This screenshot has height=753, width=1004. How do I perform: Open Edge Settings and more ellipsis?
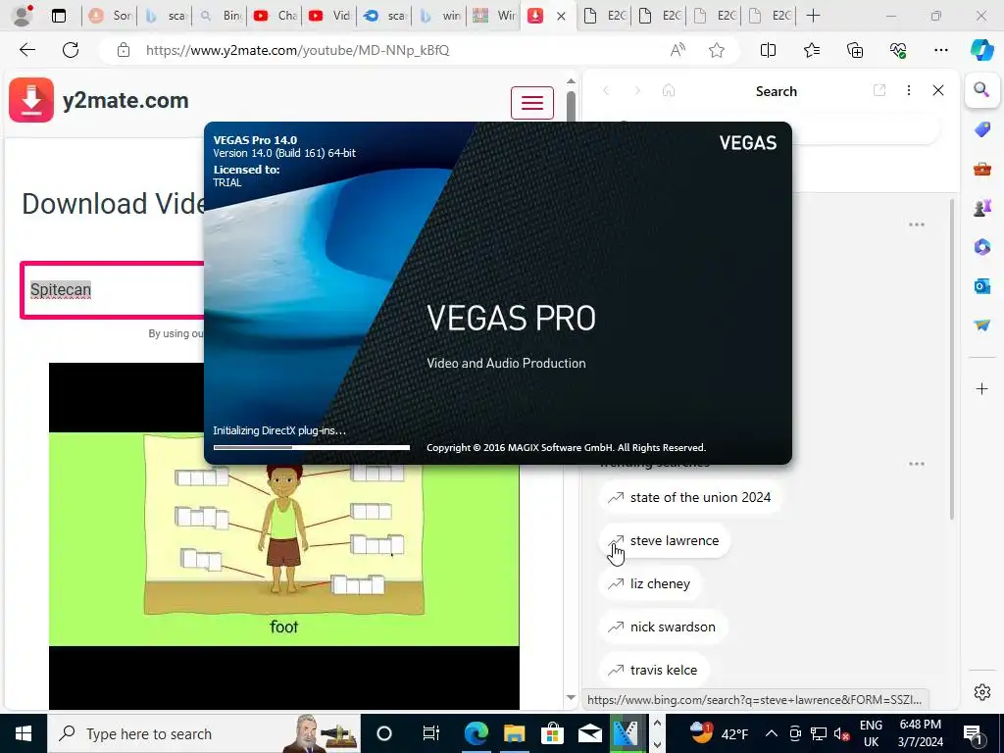click(940, 50)
